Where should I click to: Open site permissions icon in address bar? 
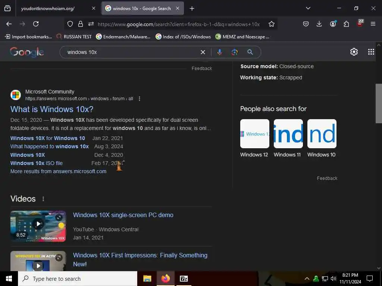(91, 24)
